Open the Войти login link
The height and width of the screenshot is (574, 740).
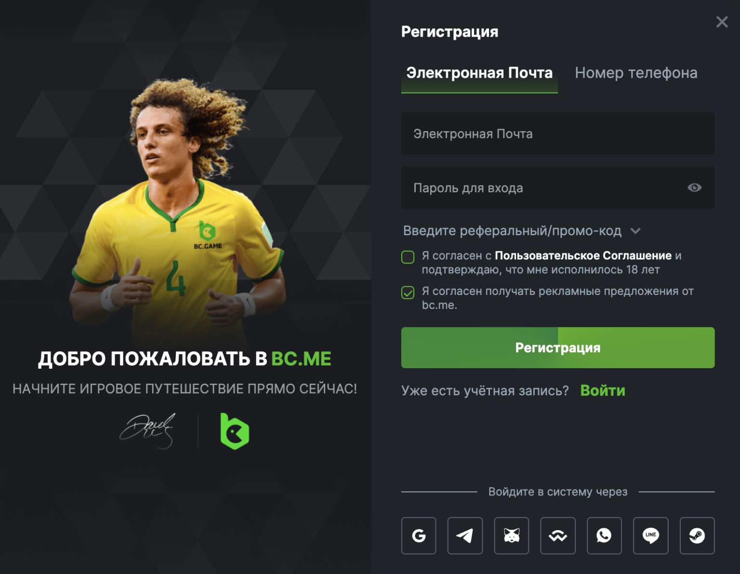click(x=603, y=390)
